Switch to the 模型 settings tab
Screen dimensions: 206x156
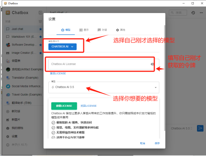click(x=66, y=30)
